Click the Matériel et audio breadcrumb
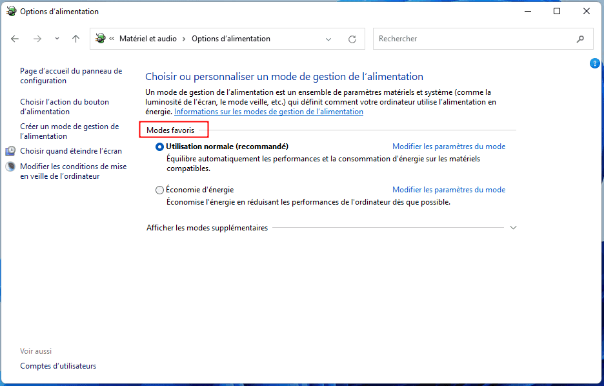This screenshot has width=604, height=386. pos(148,39)
